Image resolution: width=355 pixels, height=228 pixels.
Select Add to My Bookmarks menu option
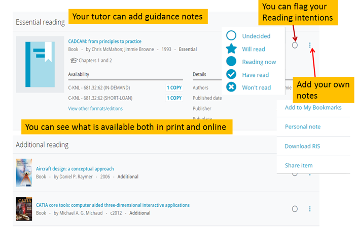(313, 107)
